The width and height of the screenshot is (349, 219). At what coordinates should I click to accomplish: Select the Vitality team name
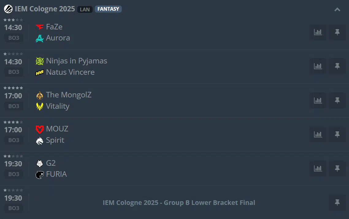[x=58, y=106]
